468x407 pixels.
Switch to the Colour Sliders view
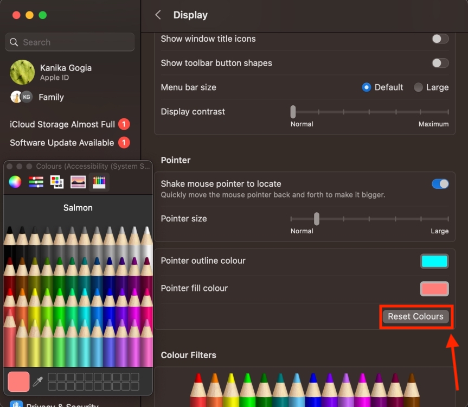coord(36,182)
